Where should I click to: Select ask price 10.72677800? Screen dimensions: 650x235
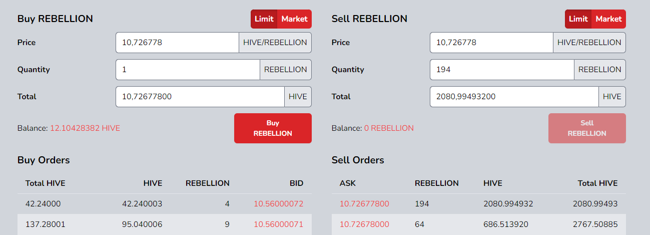[364, 204]
